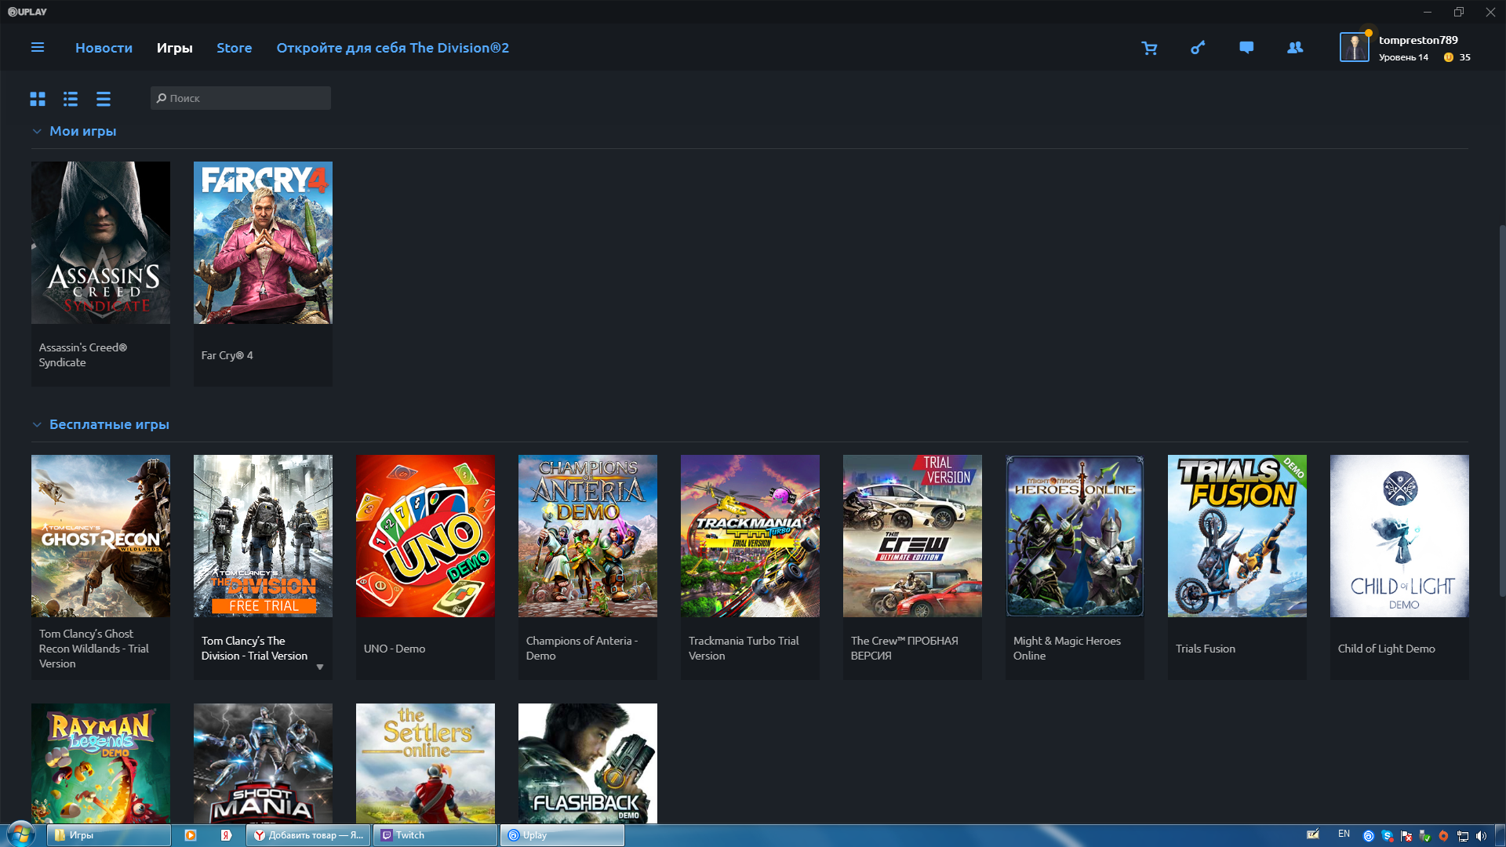This screenshot has width=1506, height=847.
Task: Open Might & Magic Heroes Online cover
Action: click(x=1075, y=536)
